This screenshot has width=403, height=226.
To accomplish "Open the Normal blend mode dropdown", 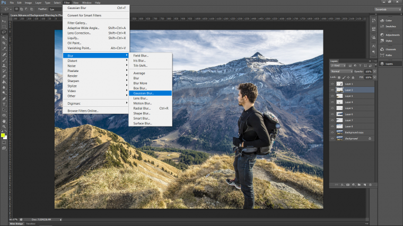I will 341,71.
